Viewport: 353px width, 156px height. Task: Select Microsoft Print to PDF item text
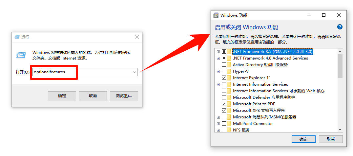tap(254, 104)
